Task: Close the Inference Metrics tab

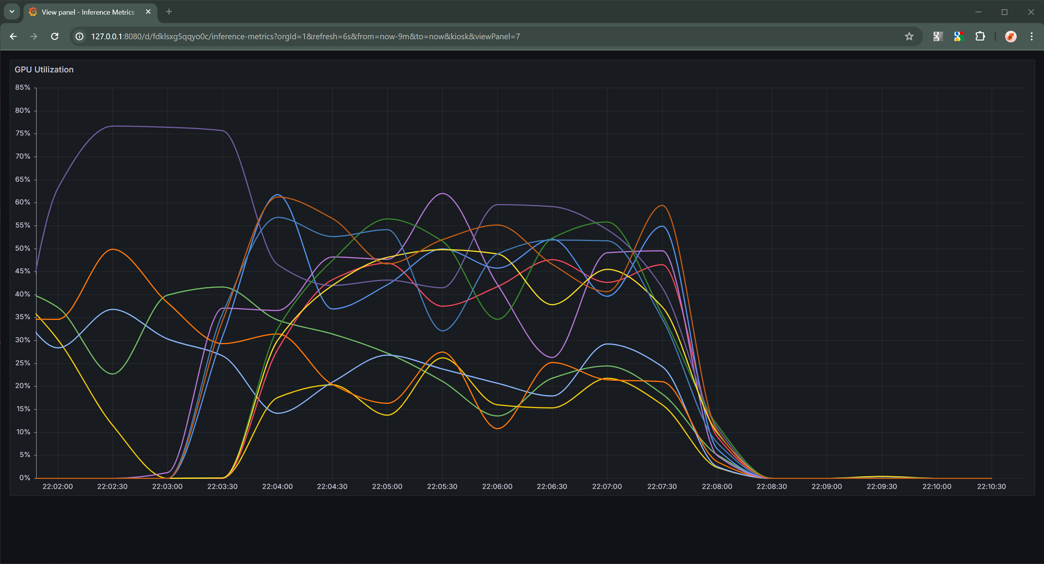Action: point(148,12)
